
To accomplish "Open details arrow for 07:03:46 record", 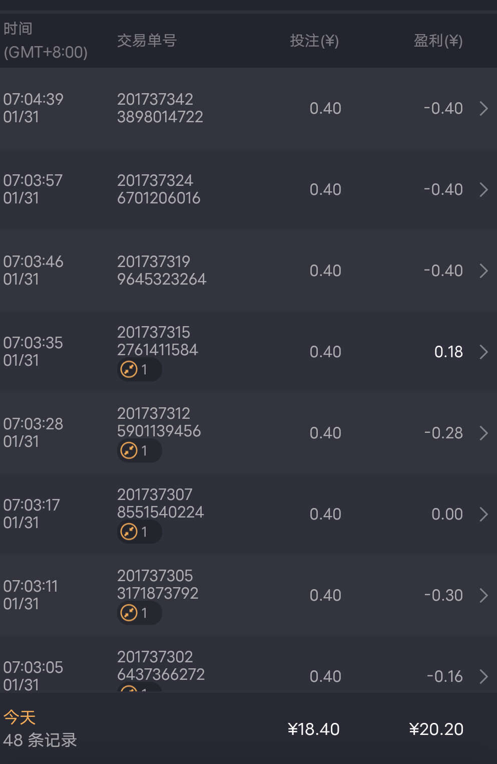I will (483, 271).
